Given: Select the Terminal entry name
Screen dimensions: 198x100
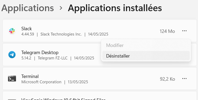Looking at the screenshot, I should (x=30, y=76).
